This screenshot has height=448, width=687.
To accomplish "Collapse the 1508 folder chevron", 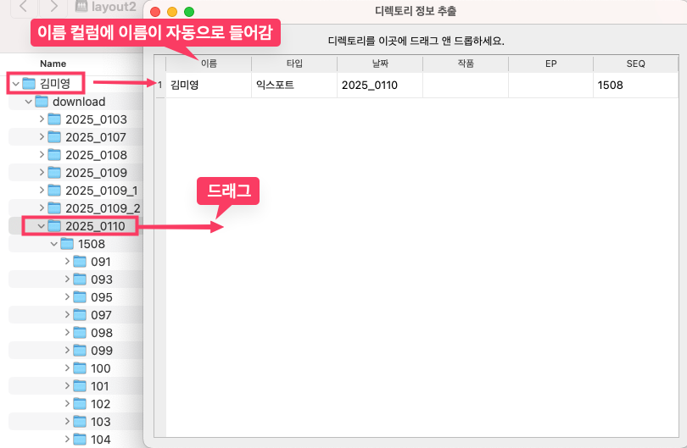I will click(x=54, y=244).
